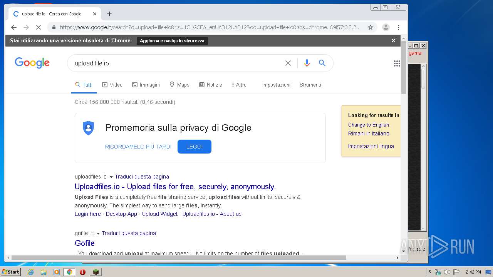The width and height of the screenshot is (493, 277).
Task: Open the 'Desktop App' sitelink
Action: point(121,214)
